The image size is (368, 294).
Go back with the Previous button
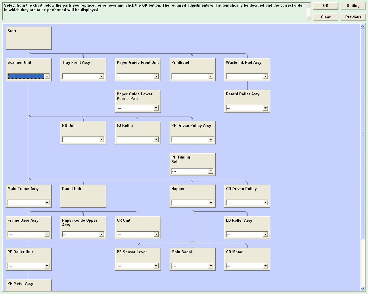353,17
